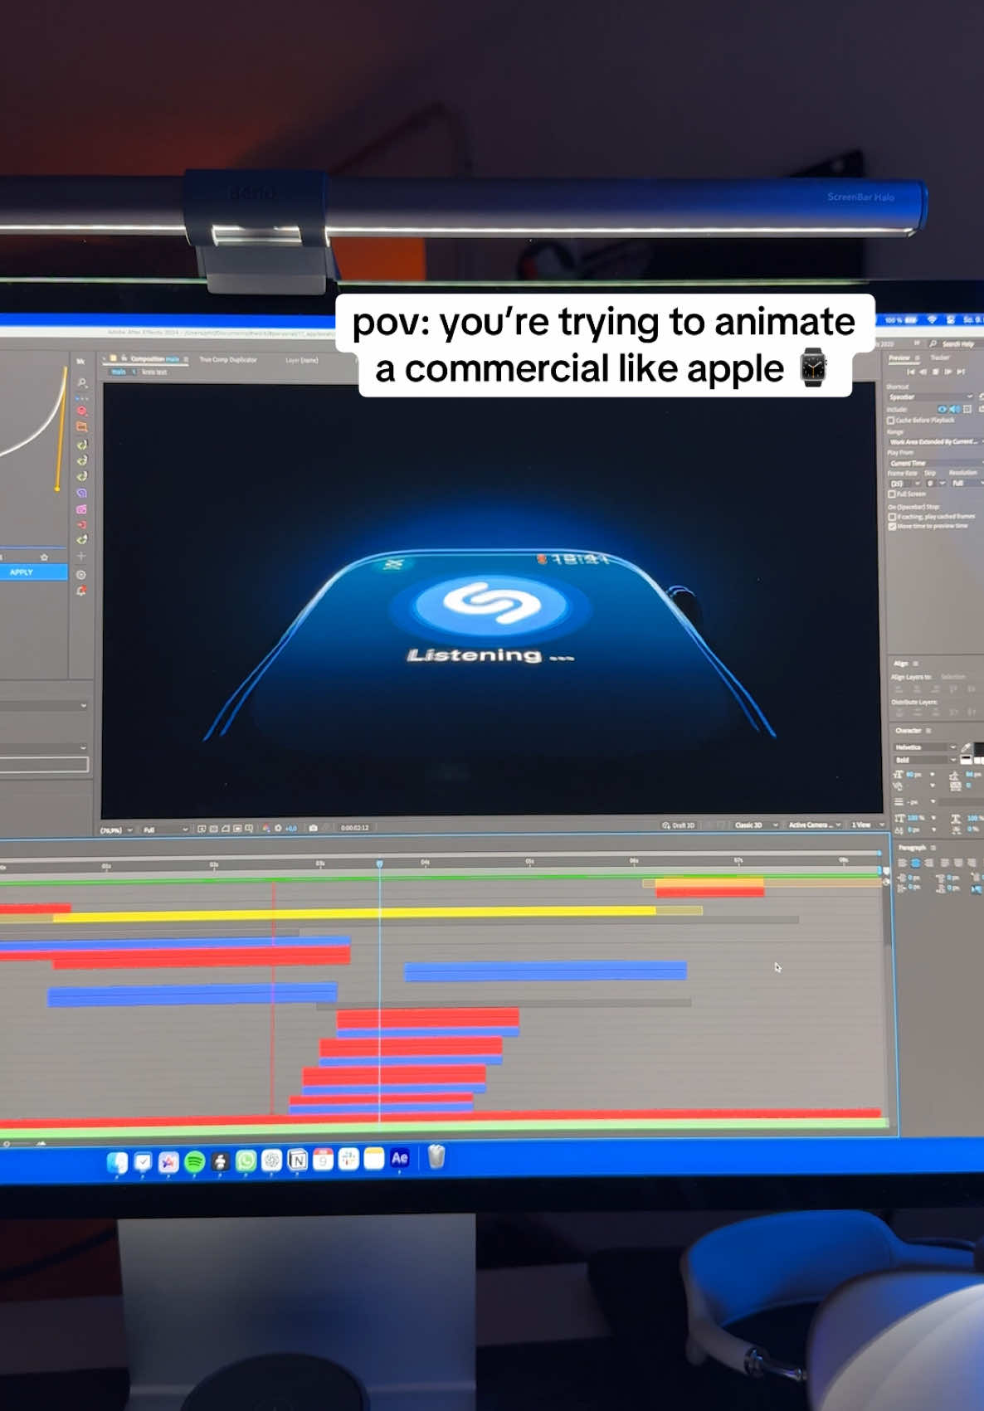This screenshot has height=1411, width=984.
Task: Open Play From 'Current Time' dropdown
Action: coord(937,463)
